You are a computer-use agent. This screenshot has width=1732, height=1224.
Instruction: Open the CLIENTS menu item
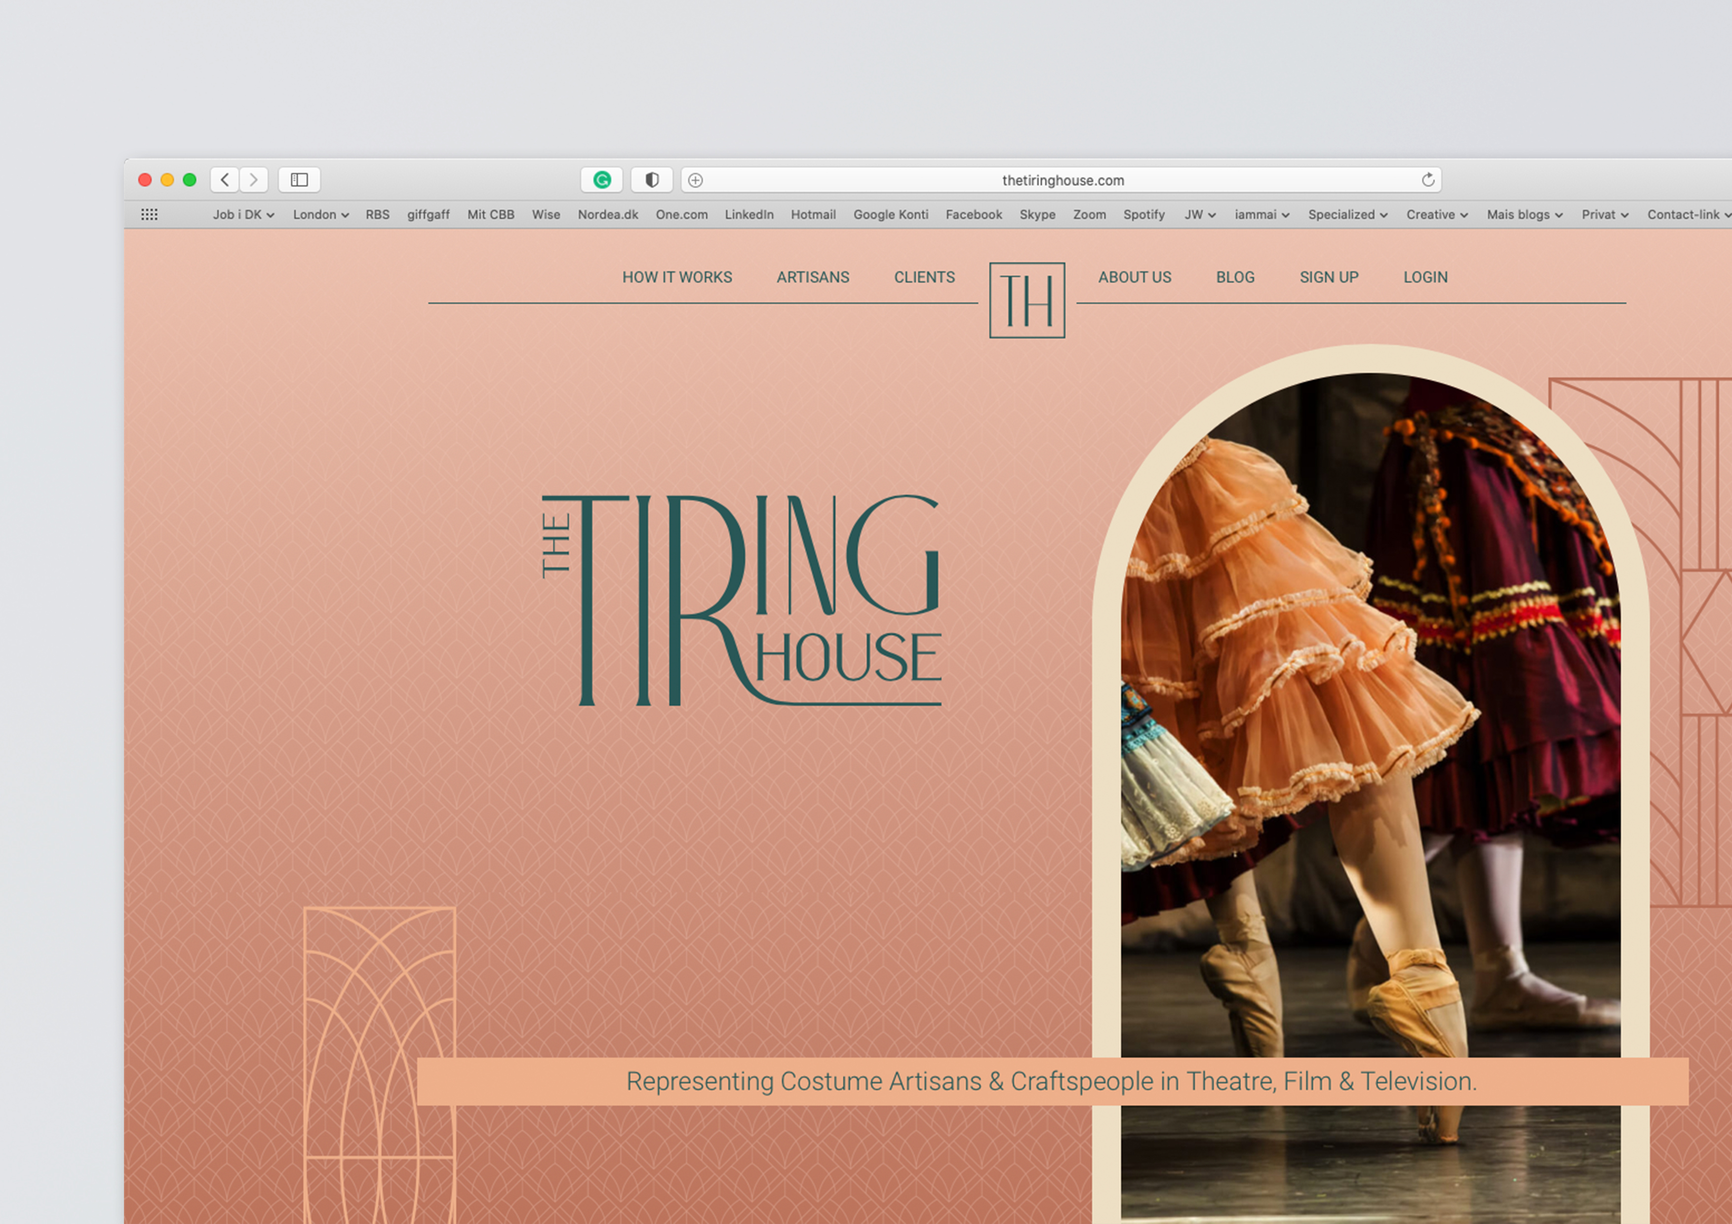pos(924,277)
